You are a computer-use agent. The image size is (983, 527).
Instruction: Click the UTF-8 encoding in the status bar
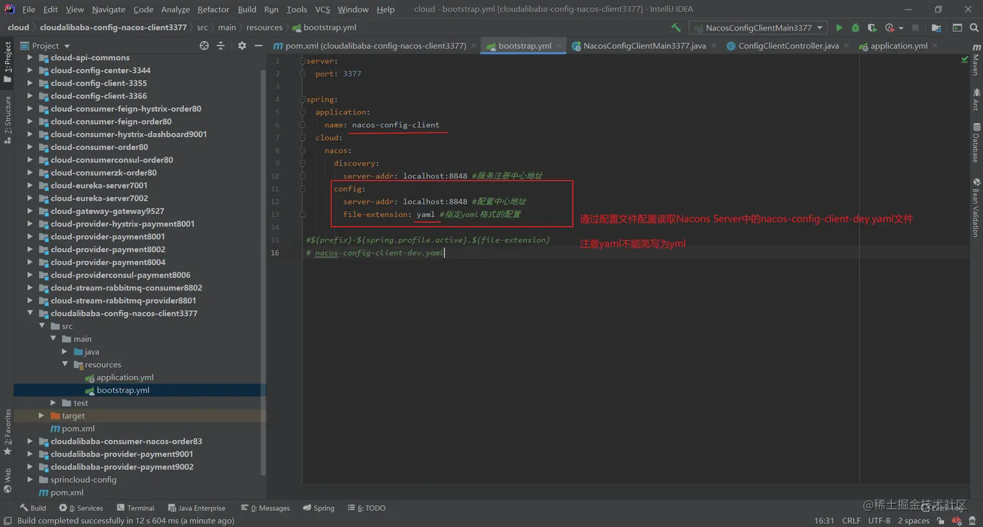(x=880, y=521)
